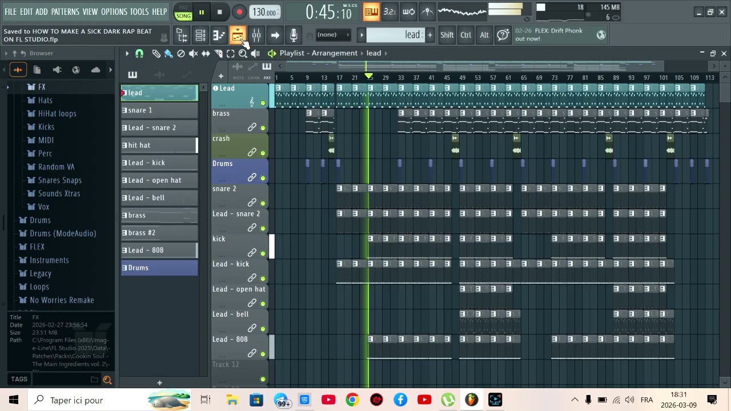The height and width of the screenshot is (411, 731).
Task: Open the online news globe icon
Action: [x=601, y=35]
